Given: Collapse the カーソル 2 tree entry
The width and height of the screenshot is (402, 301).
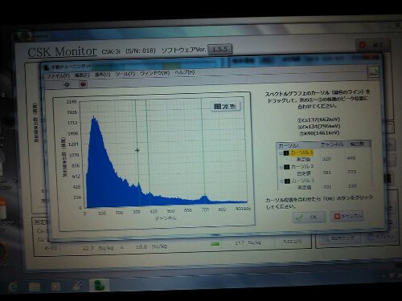Looking at the screenshot, I should [x=281, y=167].
